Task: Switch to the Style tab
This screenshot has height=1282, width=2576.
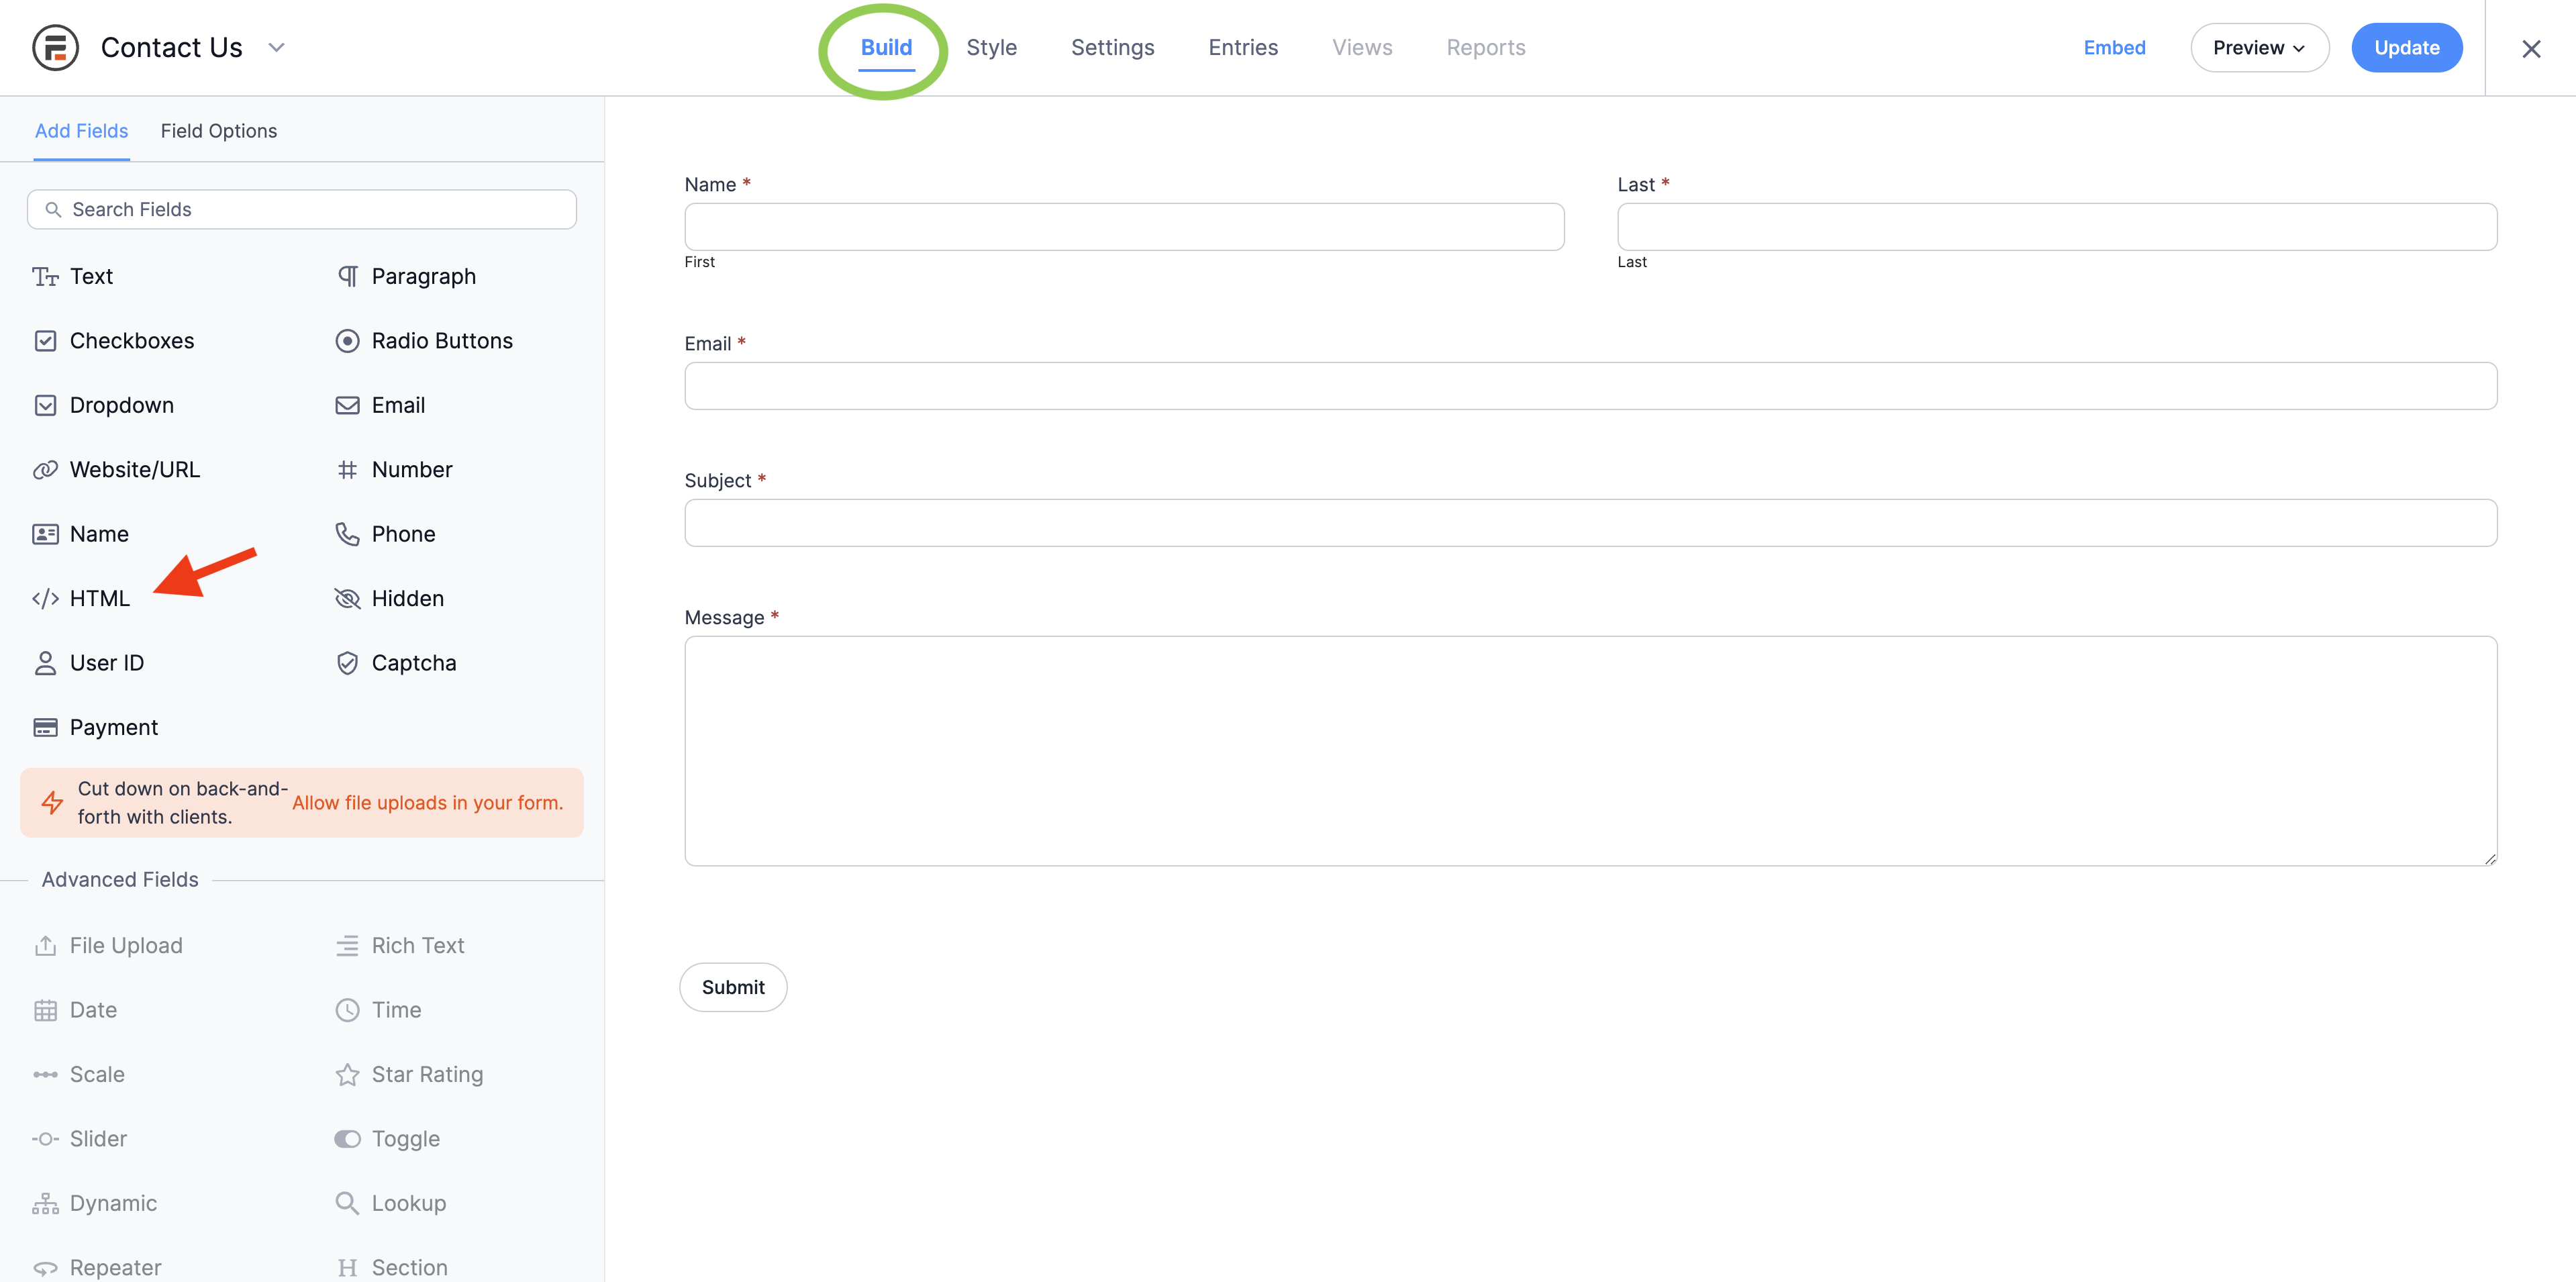Action: (991, 48)
